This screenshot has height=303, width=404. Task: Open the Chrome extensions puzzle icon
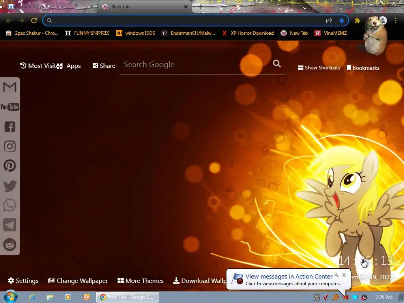pos(357,21)
